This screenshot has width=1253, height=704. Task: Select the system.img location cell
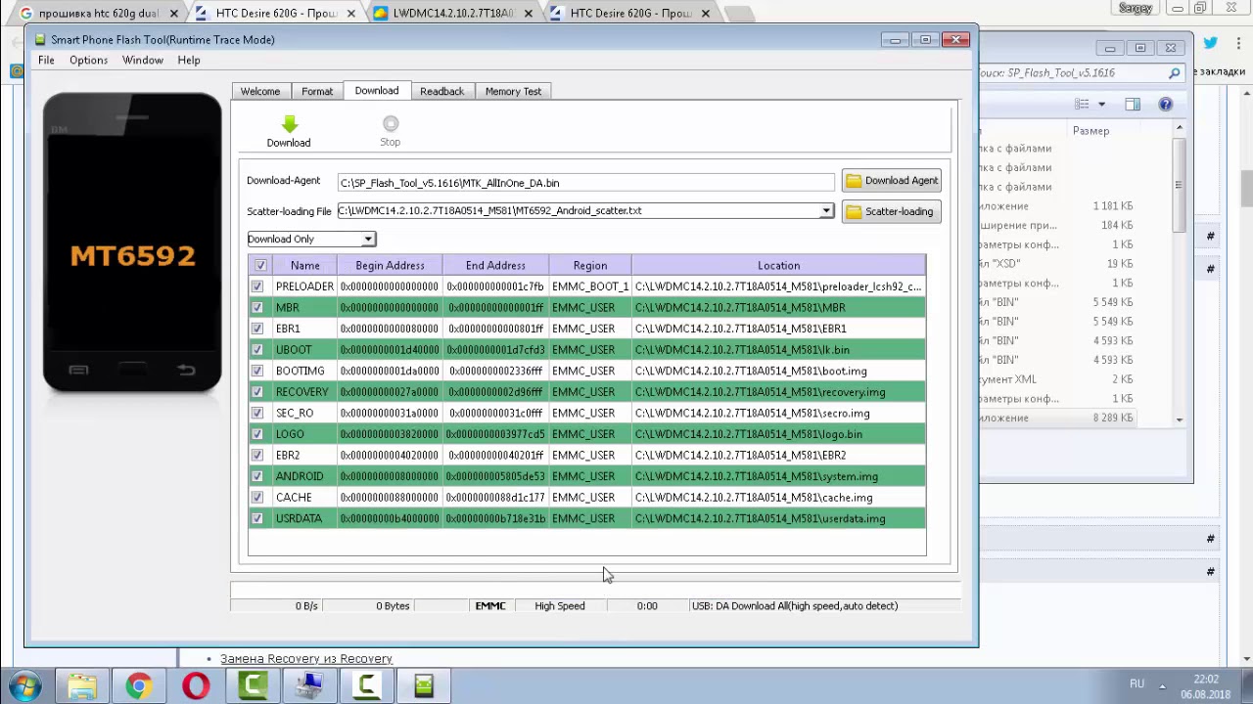point(778,476)
